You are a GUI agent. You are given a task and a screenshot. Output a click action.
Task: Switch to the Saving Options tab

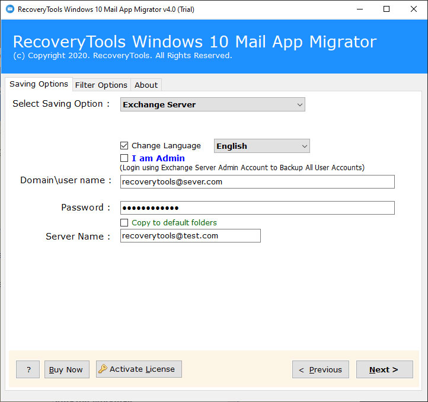coord(39,84)
